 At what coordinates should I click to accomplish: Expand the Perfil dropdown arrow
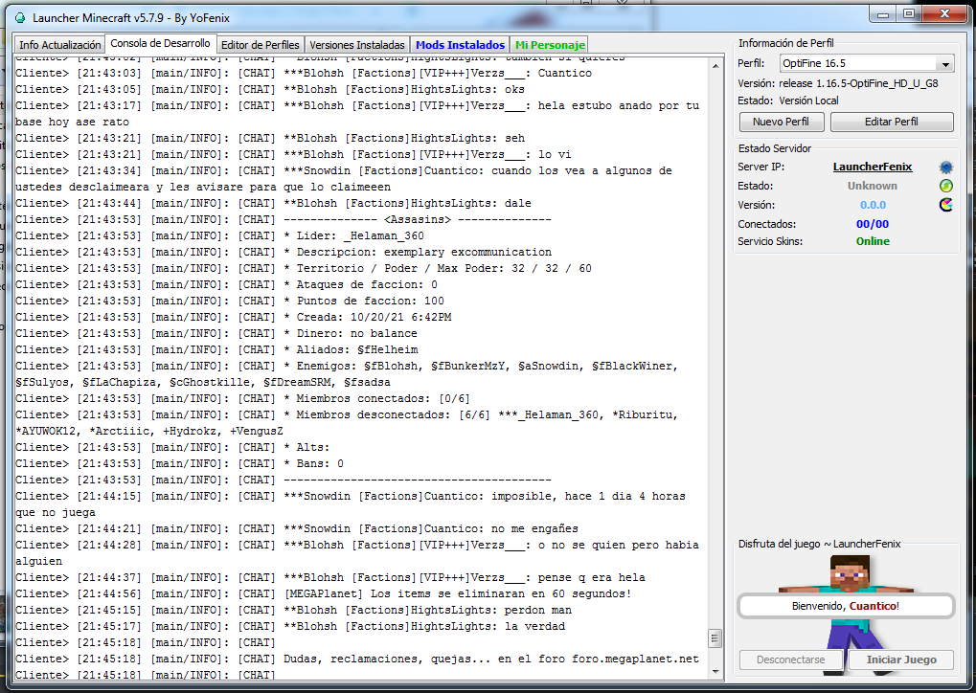click(945, 64)
